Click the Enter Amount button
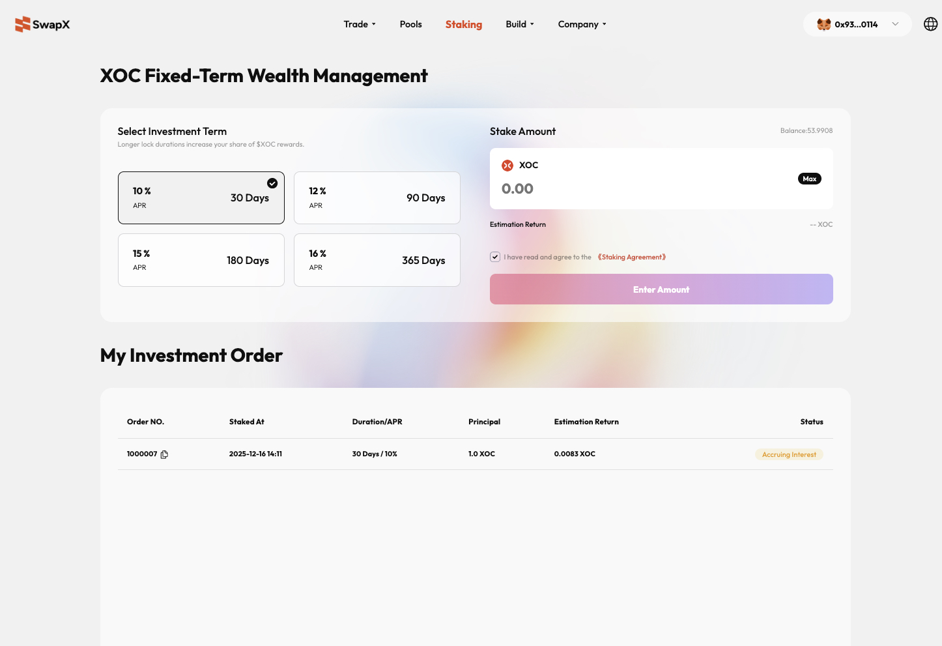This screenshot has width=942, height=646. 661,289
